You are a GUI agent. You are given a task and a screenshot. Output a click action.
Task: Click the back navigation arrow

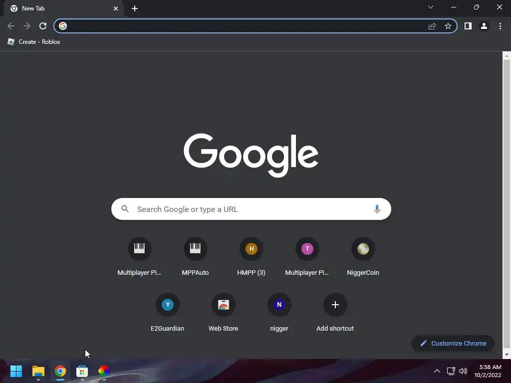pyautogui.click(x=11, y=26)
